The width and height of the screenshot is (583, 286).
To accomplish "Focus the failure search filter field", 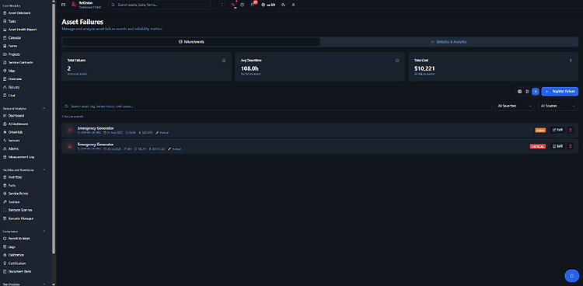I will point(277,106).
